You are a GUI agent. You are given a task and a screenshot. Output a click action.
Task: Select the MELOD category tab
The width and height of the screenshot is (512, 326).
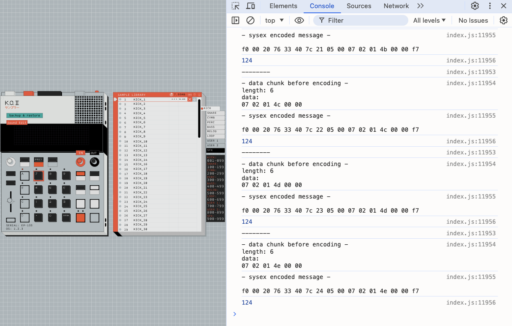(216, 131)
